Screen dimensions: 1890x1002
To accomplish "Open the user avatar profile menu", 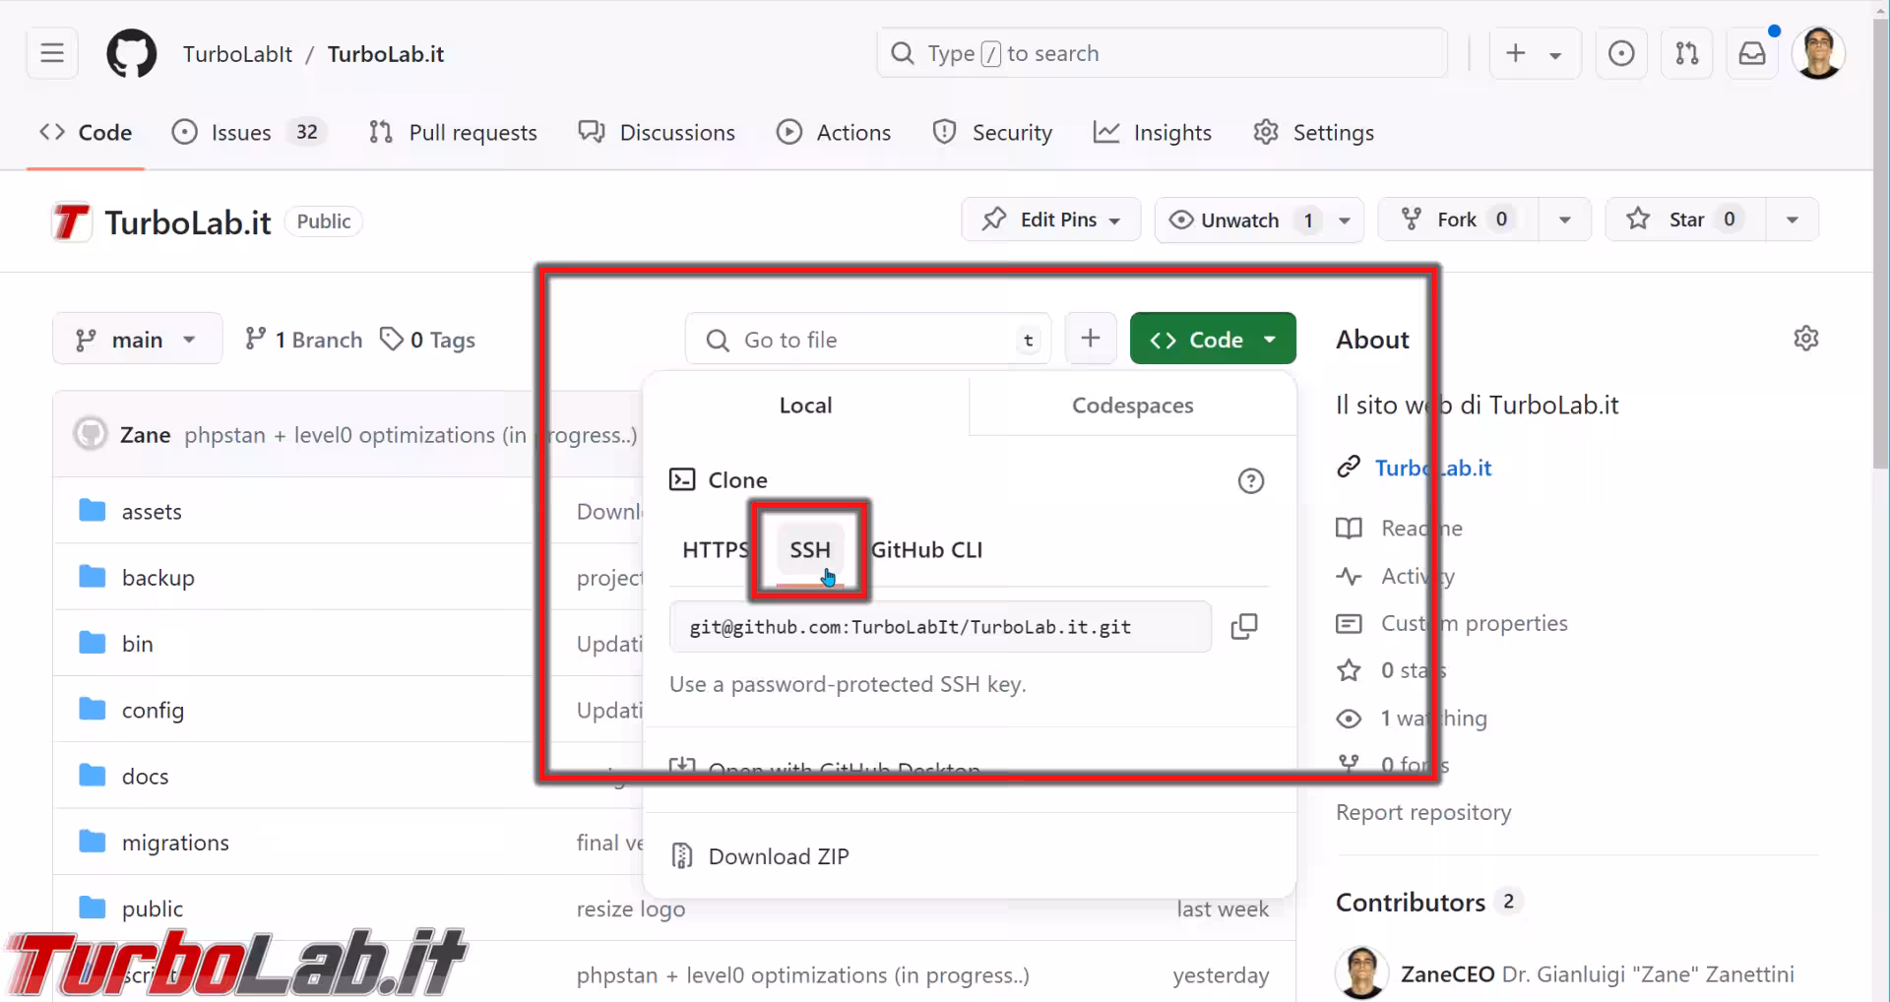I will click(x=1818, y=53).
